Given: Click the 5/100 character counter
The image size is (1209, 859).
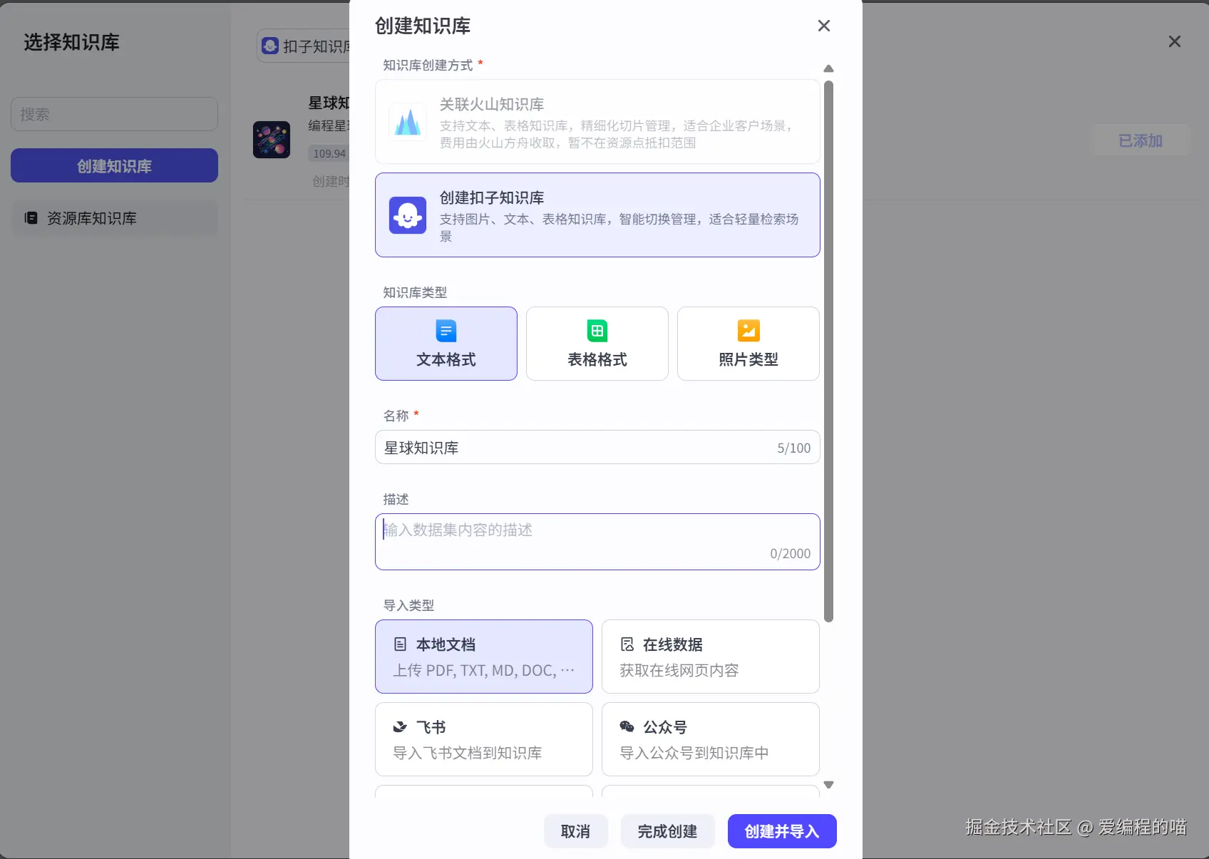Looking at the screenshot, I should pos(794,448).
